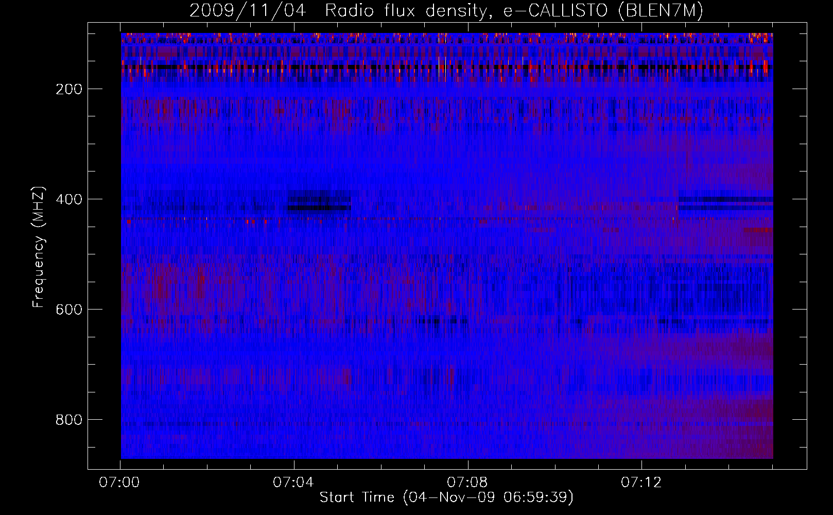Select the 600 frequency tick label
This screenshot has width=833, height=515.
pyautogui.click(x=69, y=310)
